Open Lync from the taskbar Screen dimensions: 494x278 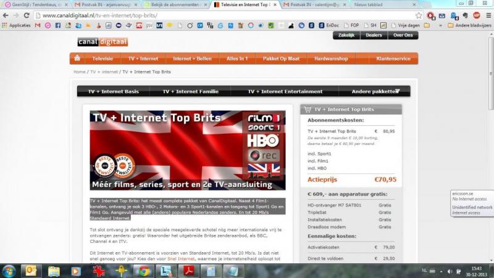pos(166,271)
